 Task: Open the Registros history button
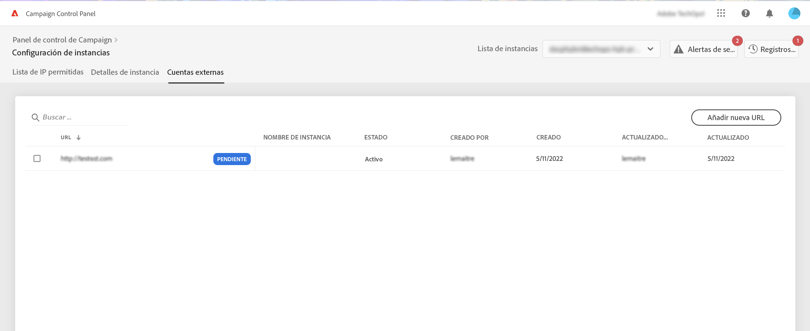[771, 49]
